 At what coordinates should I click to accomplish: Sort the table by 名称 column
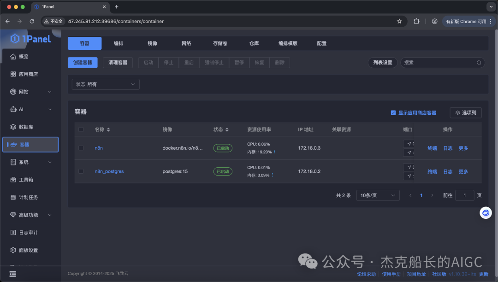(108, 130)
